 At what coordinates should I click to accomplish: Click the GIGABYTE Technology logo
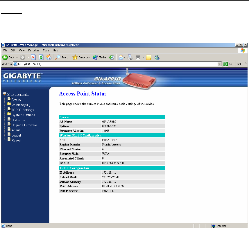pyautogui.click(x=23, y=78)
